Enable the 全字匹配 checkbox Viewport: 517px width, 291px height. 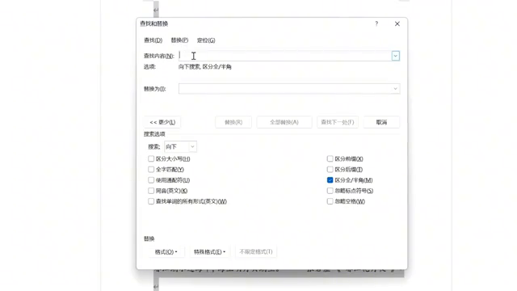click(151, 169)
